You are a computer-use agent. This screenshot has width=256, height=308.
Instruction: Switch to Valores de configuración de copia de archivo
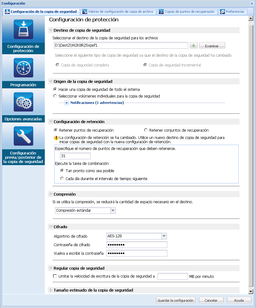pos(118,12)
